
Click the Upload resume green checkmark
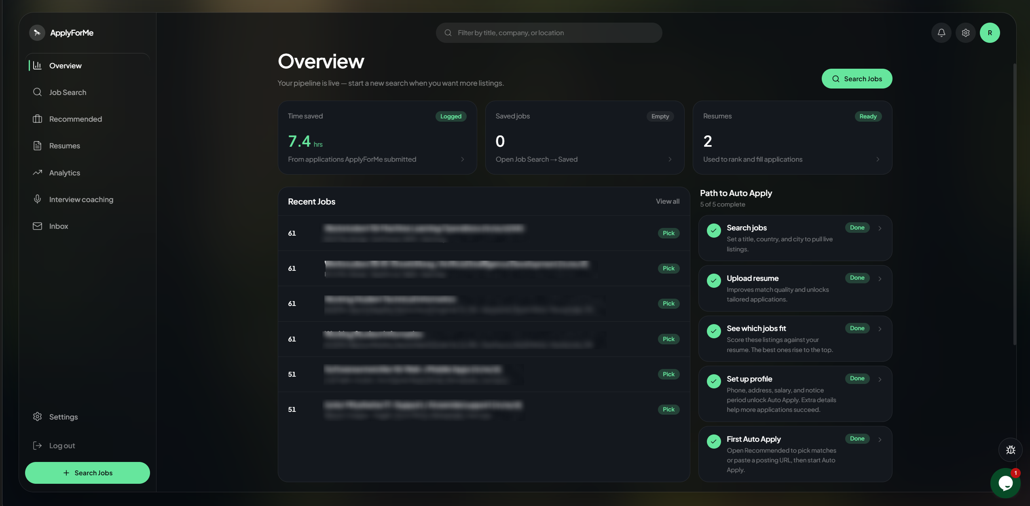click(x=714, y=280)
